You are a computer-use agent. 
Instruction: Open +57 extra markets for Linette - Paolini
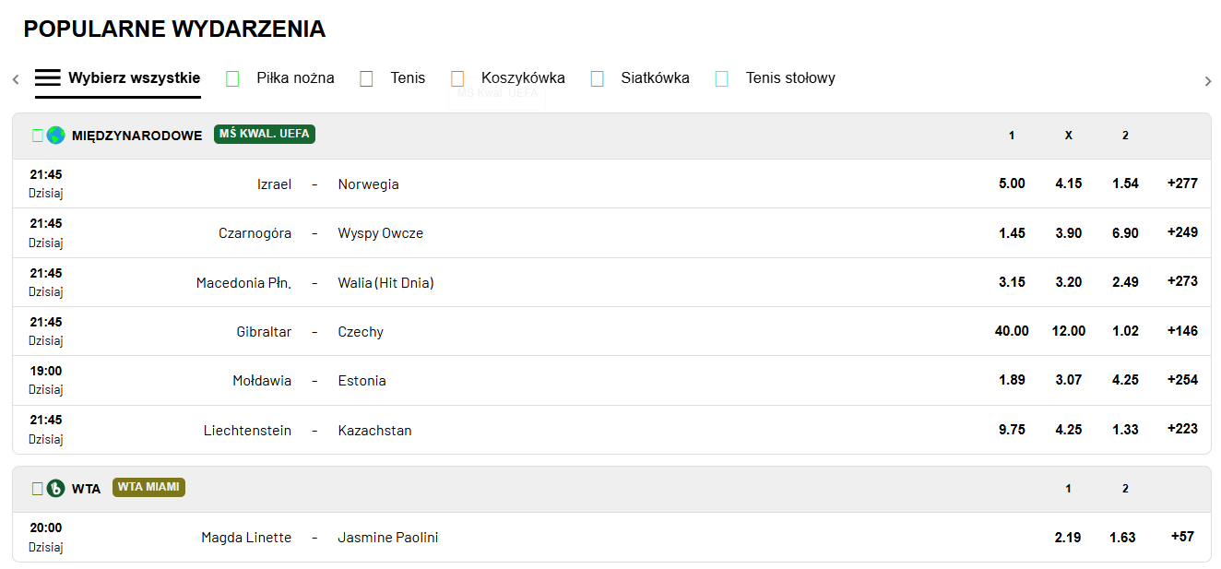pos(1182,537)
